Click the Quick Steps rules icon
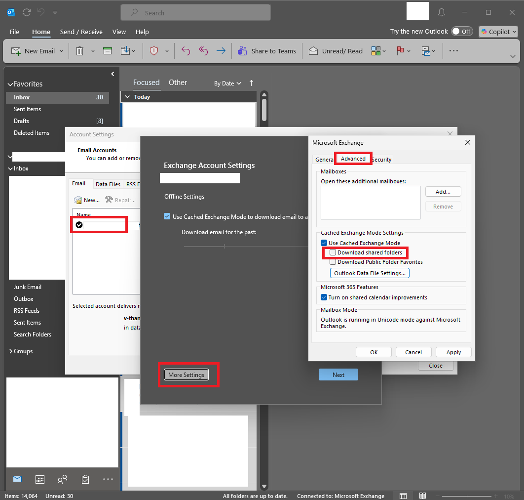524x500 pixels. pyautogui.click(x=426, y=51)
